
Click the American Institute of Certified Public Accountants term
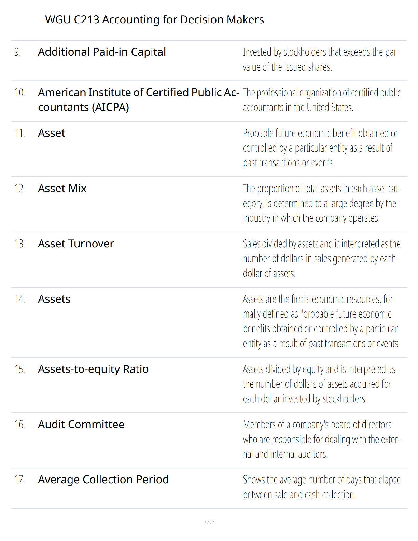(x=138, y=100)
